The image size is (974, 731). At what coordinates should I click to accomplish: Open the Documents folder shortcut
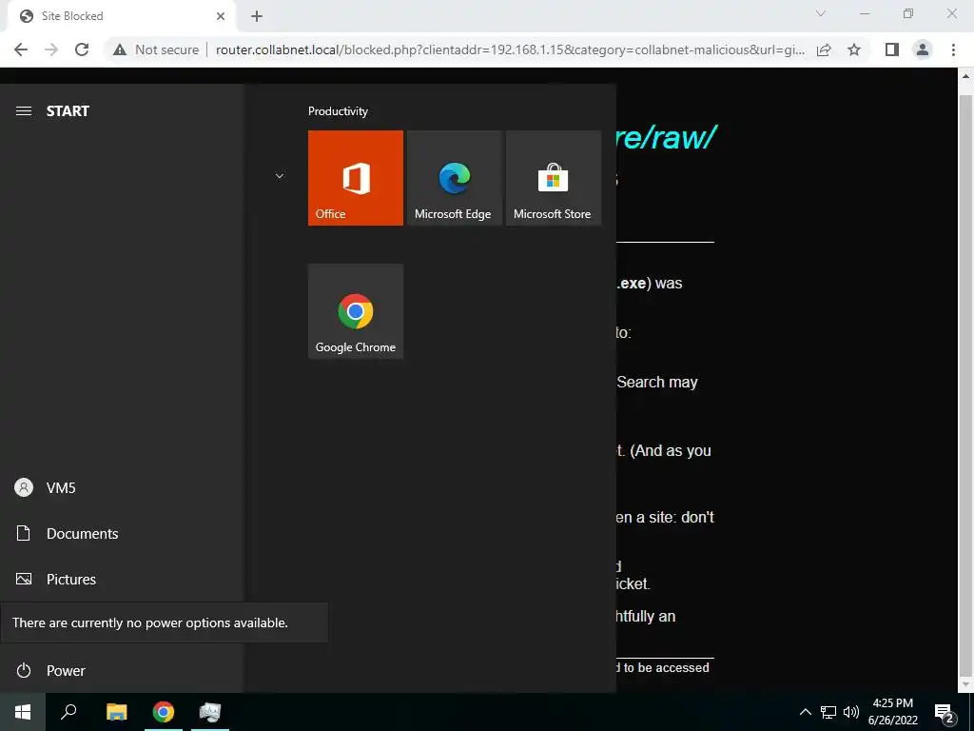pyautogui.click(x=121, y=533)
